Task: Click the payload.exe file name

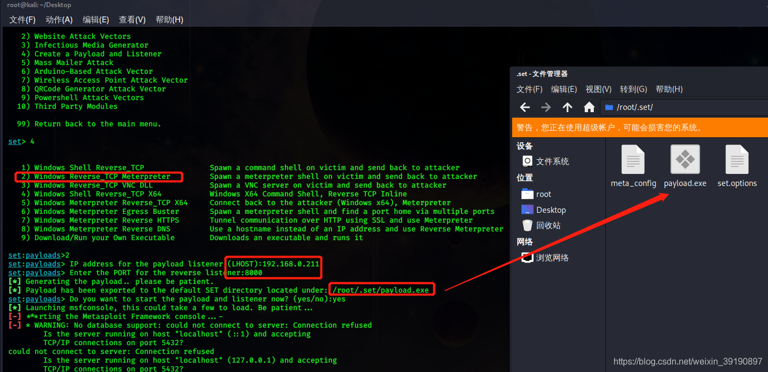Action: point(685,183)
